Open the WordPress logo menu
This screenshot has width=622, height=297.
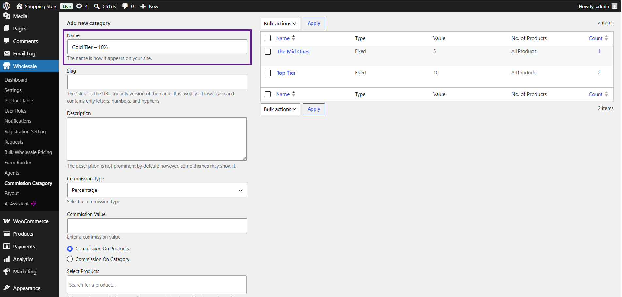(x=7, y=6)
